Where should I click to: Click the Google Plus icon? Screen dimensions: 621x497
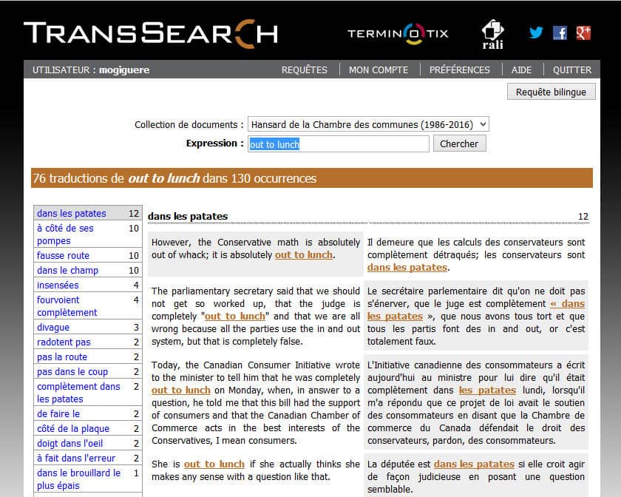point(583,33)
